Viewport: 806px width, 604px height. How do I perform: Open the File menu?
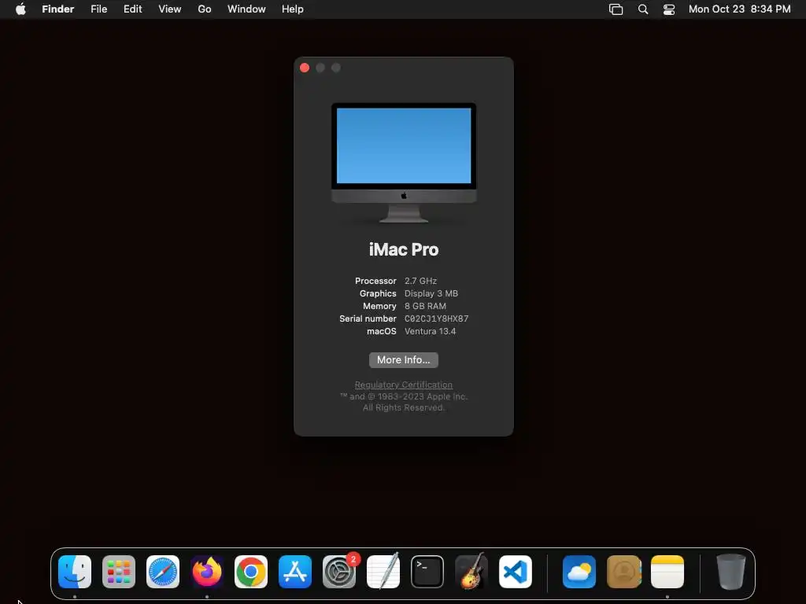pos(98,9)
